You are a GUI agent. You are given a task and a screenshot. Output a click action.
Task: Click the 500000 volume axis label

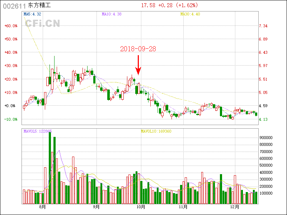coord(266,165)
